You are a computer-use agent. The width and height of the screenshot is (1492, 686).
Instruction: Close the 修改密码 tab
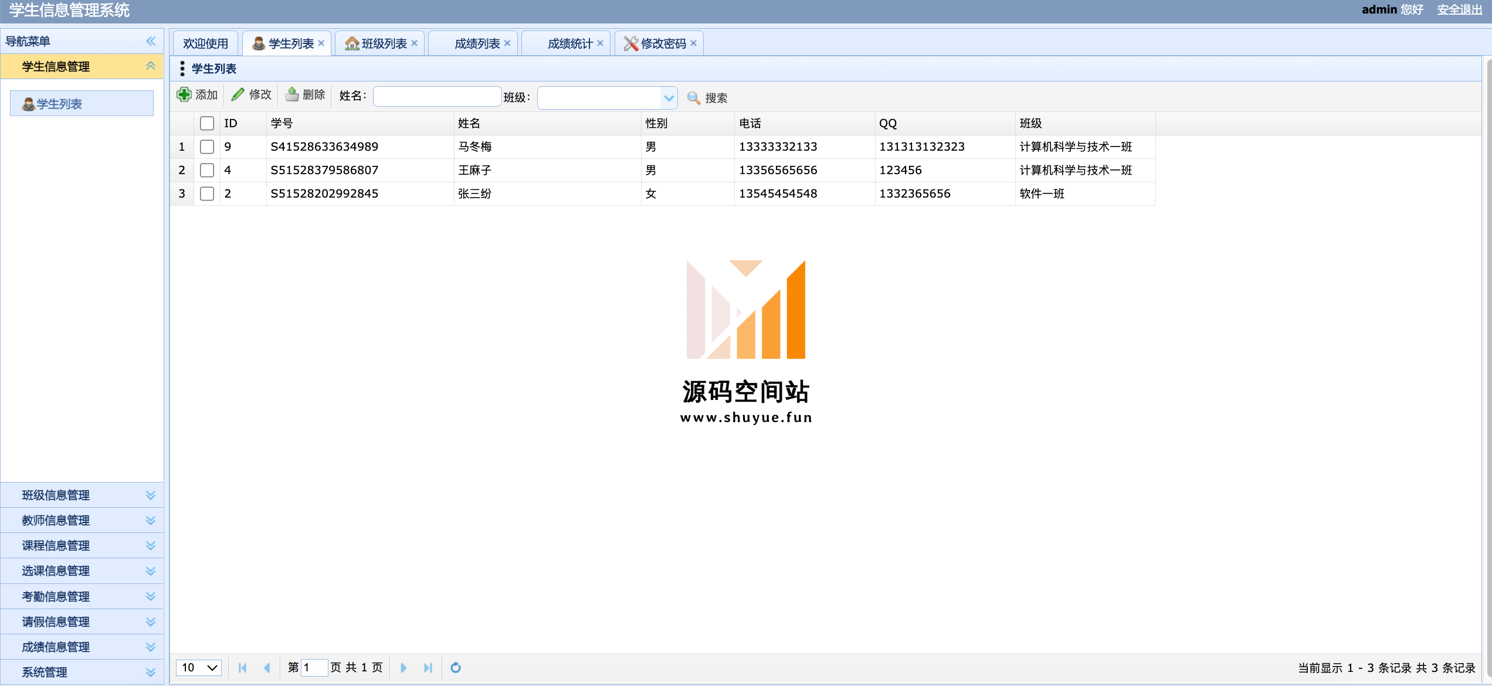click(x=694, y=43)
